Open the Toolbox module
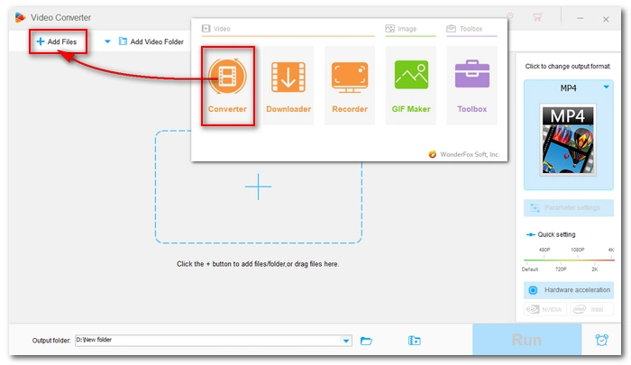The width and height of the screenshot is (631, 365). 471,86
